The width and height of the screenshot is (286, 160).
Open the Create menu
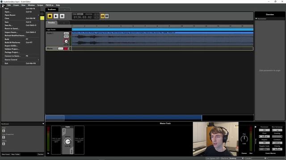point(16,5)
